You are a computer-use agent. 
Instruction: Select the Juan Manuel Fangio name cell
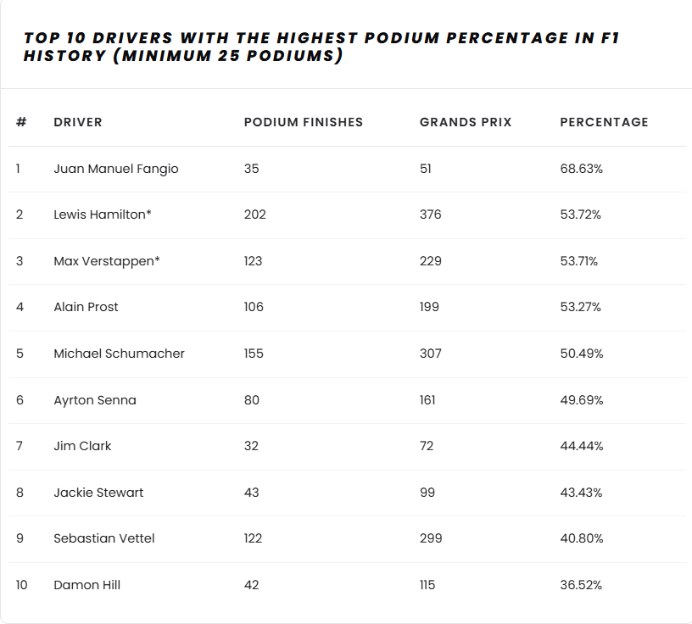[x=116, y=169]
